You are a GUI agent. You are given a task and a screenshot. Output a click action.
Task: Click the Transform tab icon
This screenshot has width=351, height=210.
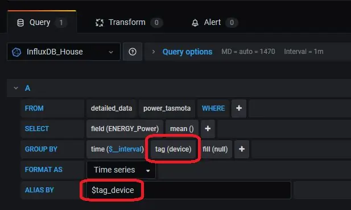click(100, 23)
